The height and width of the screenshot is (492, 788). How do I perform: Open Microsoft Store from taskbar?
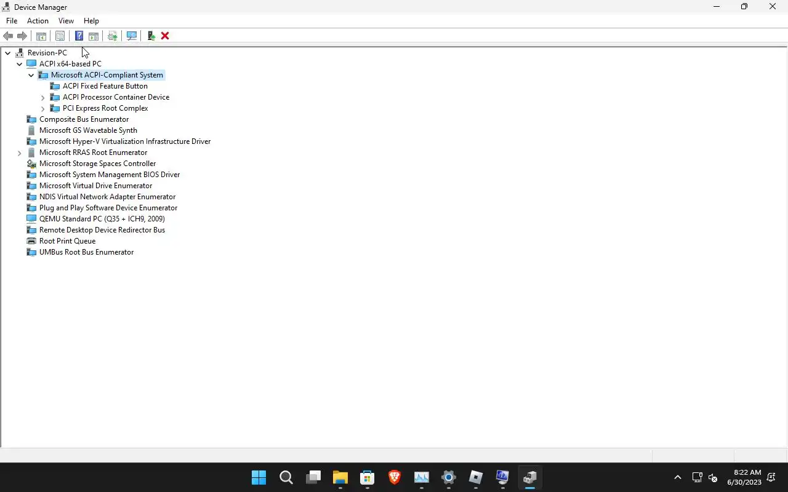368,477
